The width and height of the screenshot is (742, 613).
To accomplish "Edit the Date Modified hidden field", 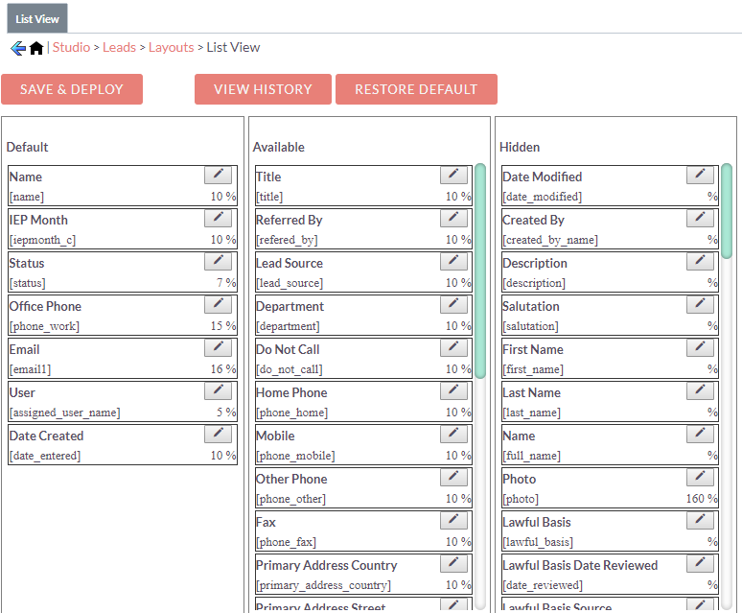I will coord(701,176).
